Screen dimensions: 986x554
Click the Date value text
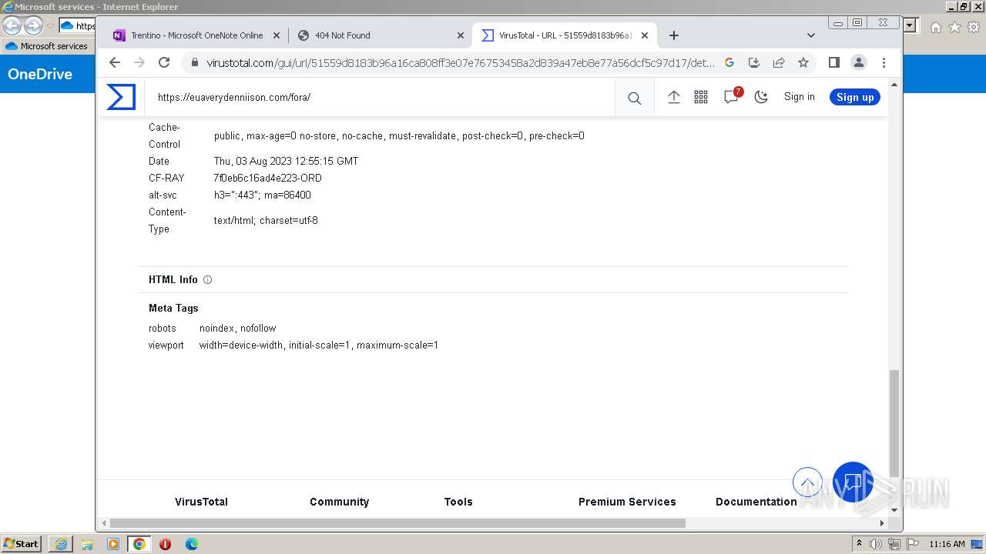pos(286,162)
